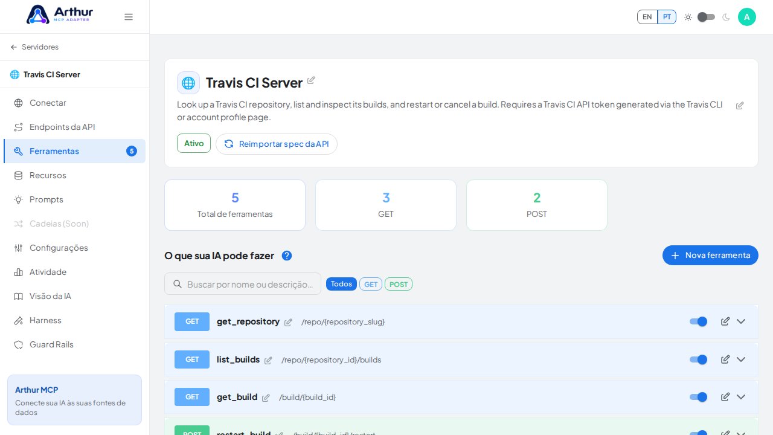Viewport: 773px width, 435px height.
Task: Open Endpoints da API via its icon
Action: [19, 127]
